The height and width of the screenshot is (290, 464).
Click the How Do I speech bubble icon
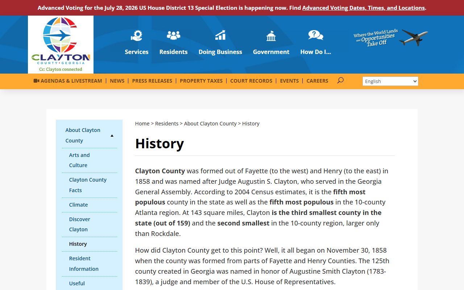pos(315,36)
